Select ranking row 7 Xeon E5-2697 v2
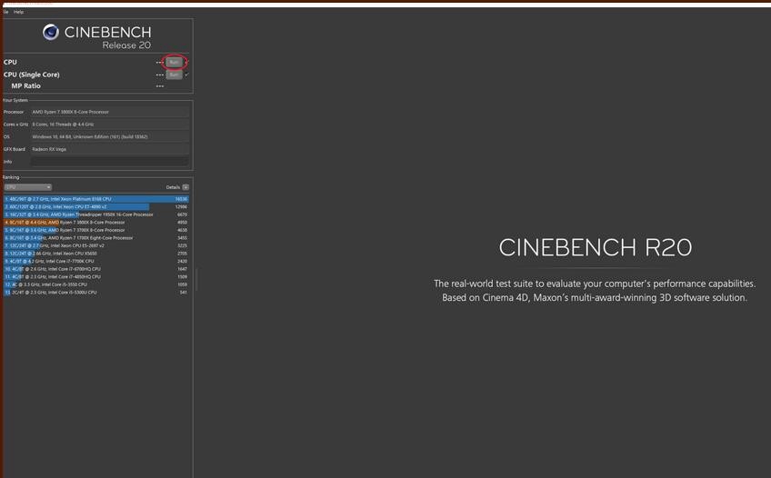 coord(96,245)
